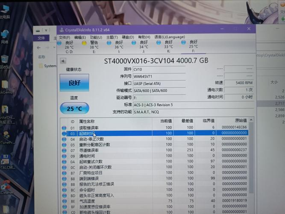The width and height of the screenshot is (285, 214).
Task: Open the 网络 desktop icon
Action: pyautogui.click(x=5, y=37)
